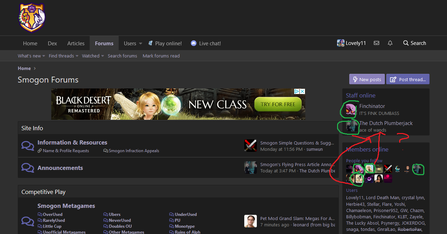This screenshot has width=447, height=234.
Task: Click the Announcements forum bubble icon
Action: [x=28, y=168]
